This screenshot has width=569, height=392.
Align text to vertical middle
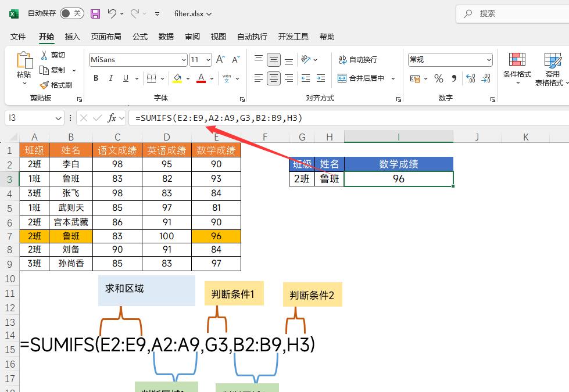pyautogui.click(x=274, y=59)
